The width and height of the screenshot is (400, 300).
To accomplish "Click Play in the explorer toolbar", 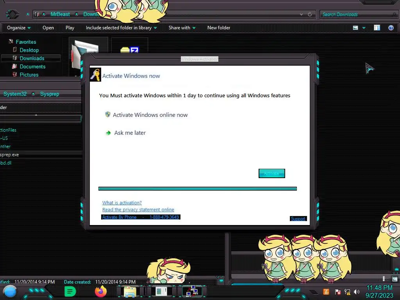I will pyautogui.click(x=70, y=28).
